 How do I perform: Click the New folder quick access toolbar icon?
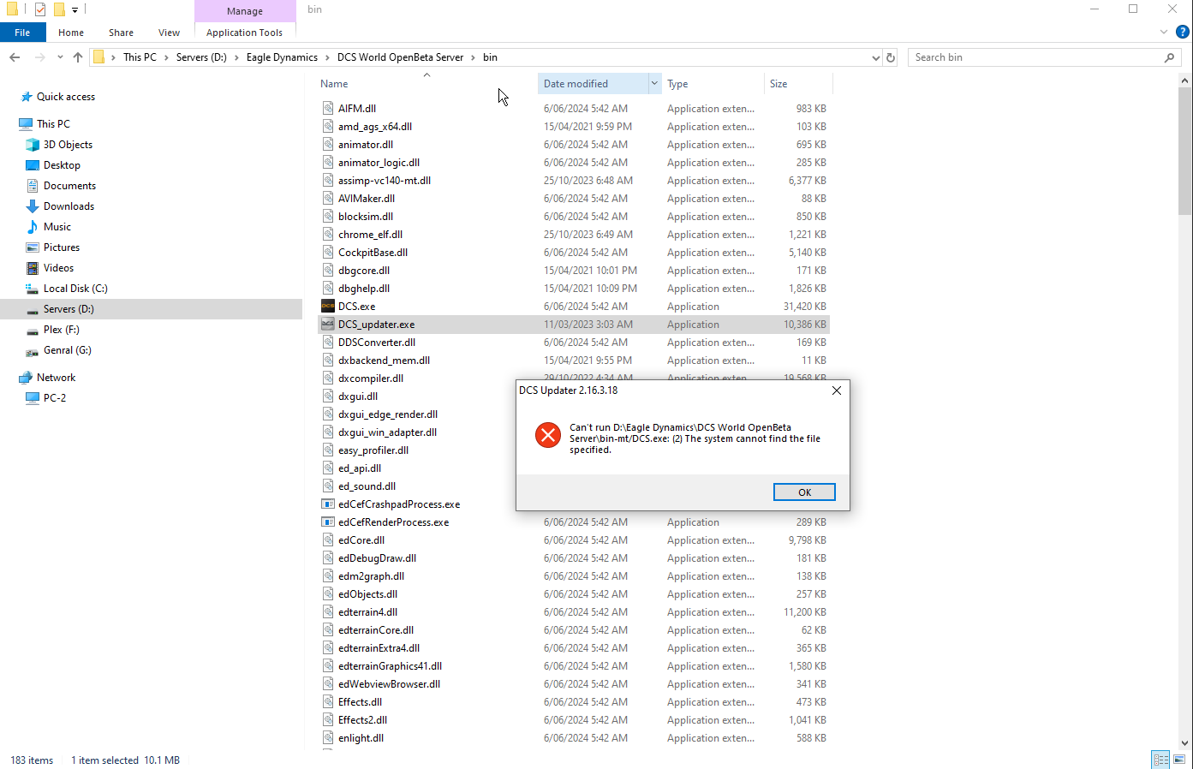pyautogui.click(x=59, y=9)
